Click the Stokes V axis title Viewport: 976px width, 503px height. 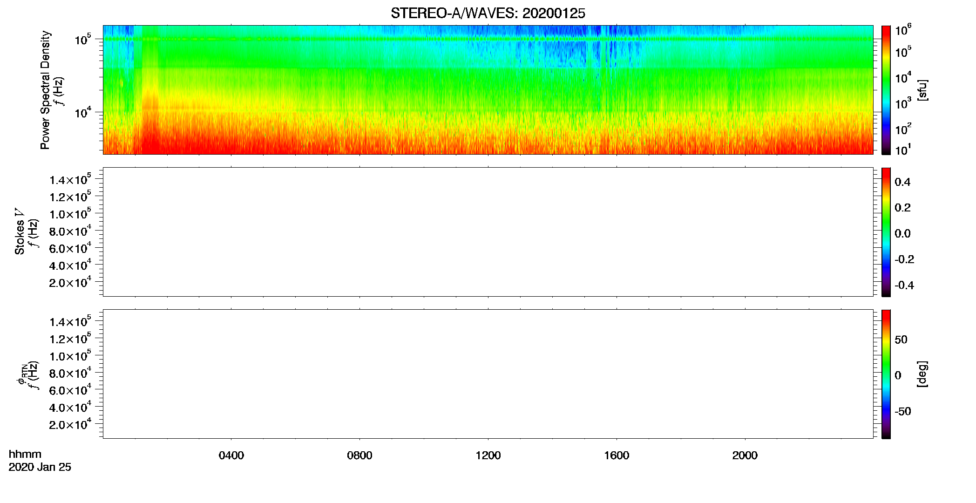click(20, 232)
